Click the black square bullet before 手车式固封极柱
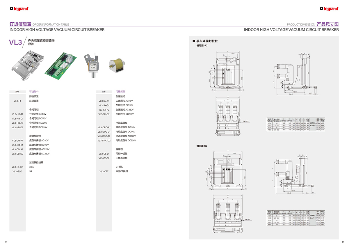349x247 pixels. point(194,41)
